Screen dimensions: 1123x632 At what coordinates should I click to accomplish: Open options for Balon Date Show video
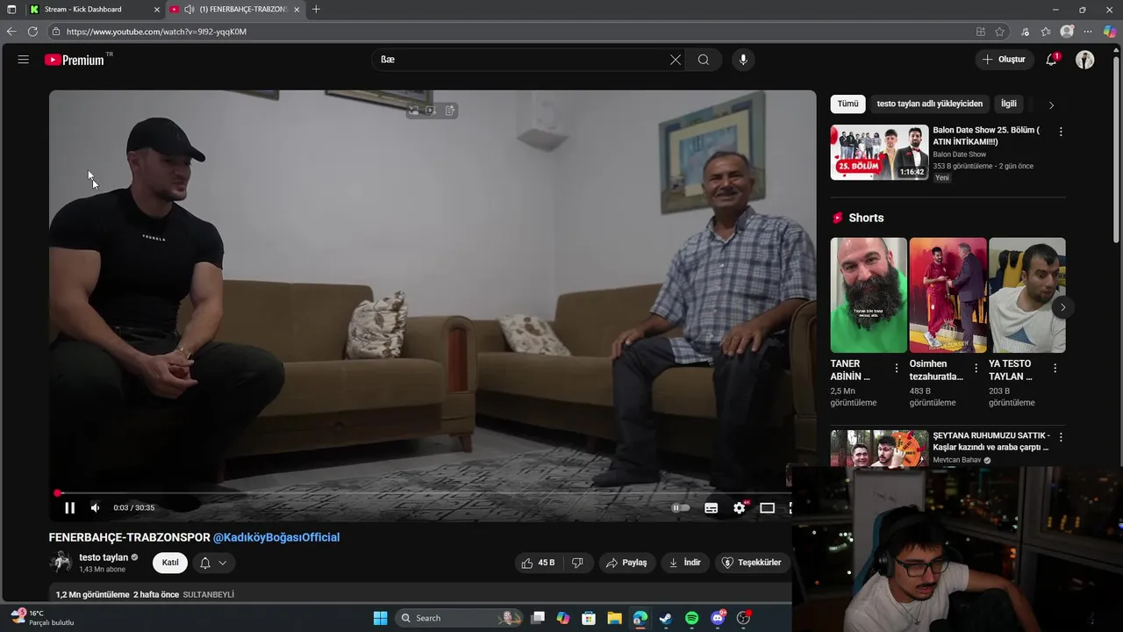(x=1061, y=132)
